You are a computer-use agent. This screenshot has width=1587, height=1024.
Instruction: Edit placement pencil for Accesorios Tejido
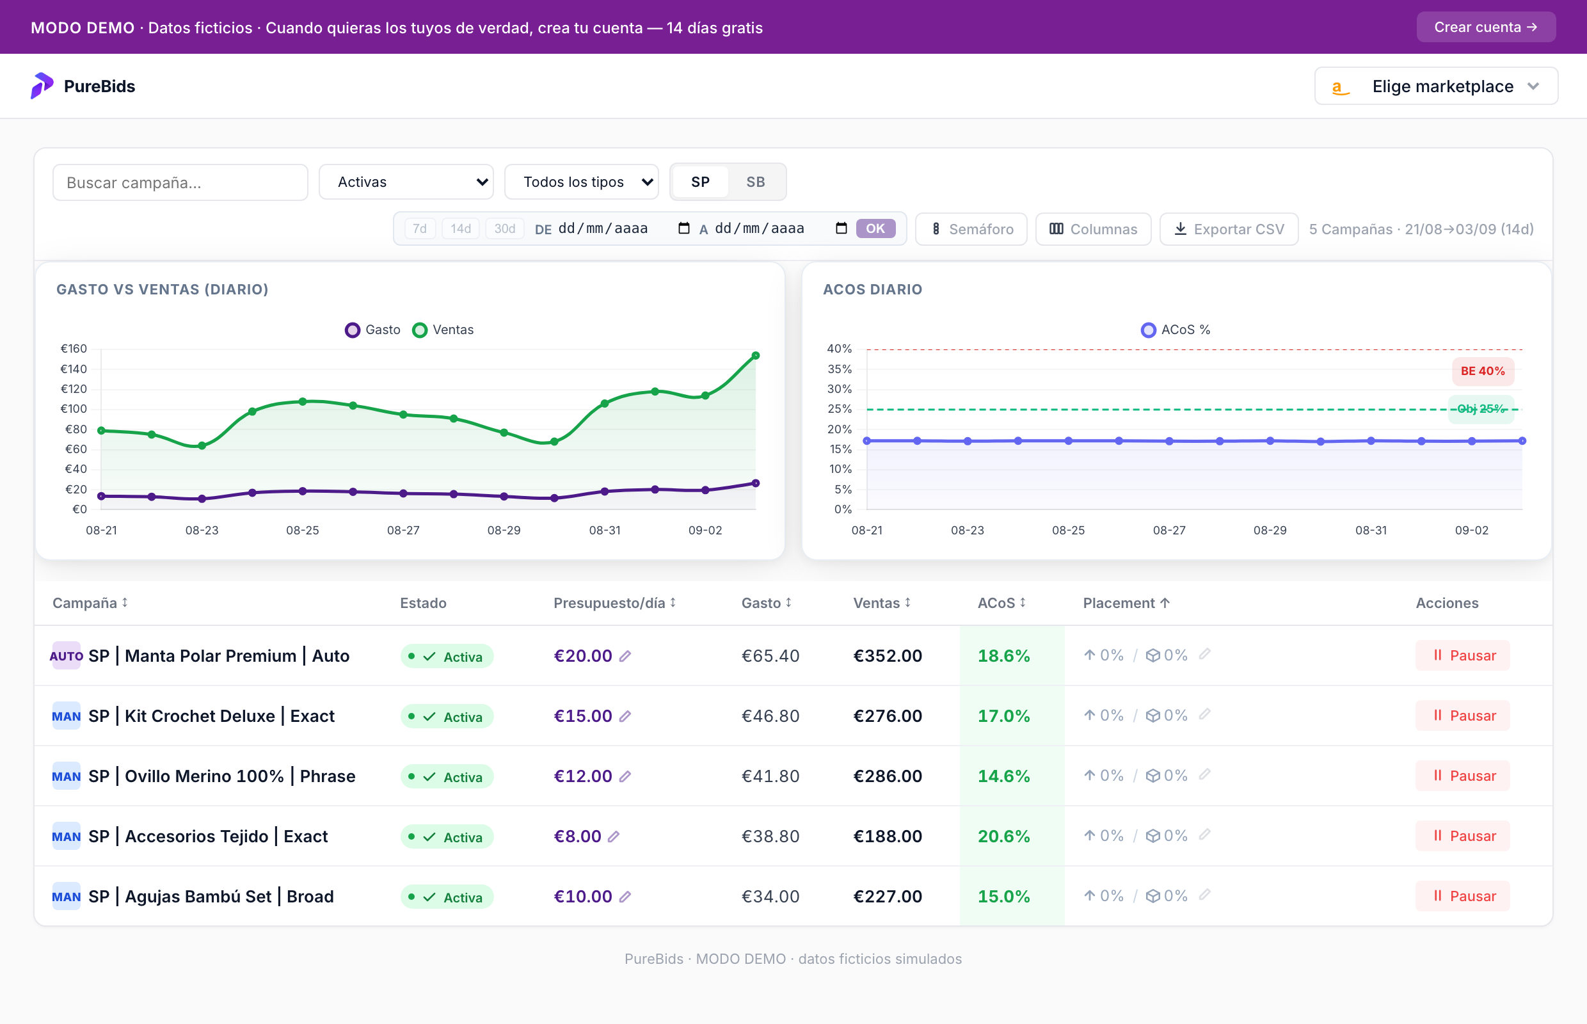pos(1205,835)
